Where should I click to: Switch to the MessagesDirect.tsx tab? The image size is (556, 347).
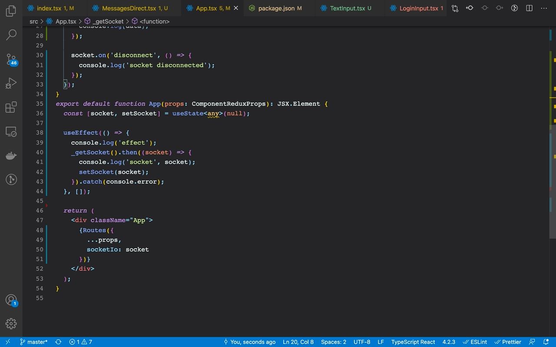(129, 8)
